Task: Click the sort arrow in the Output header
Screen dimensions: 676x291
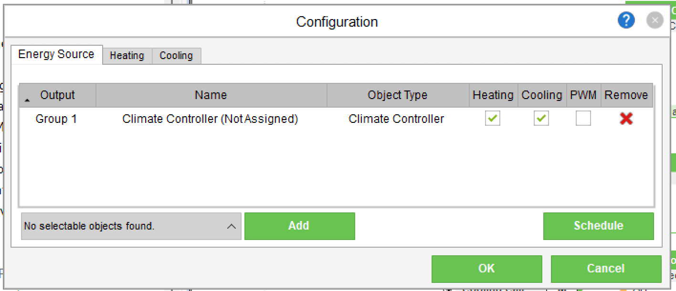Action: 27,100
